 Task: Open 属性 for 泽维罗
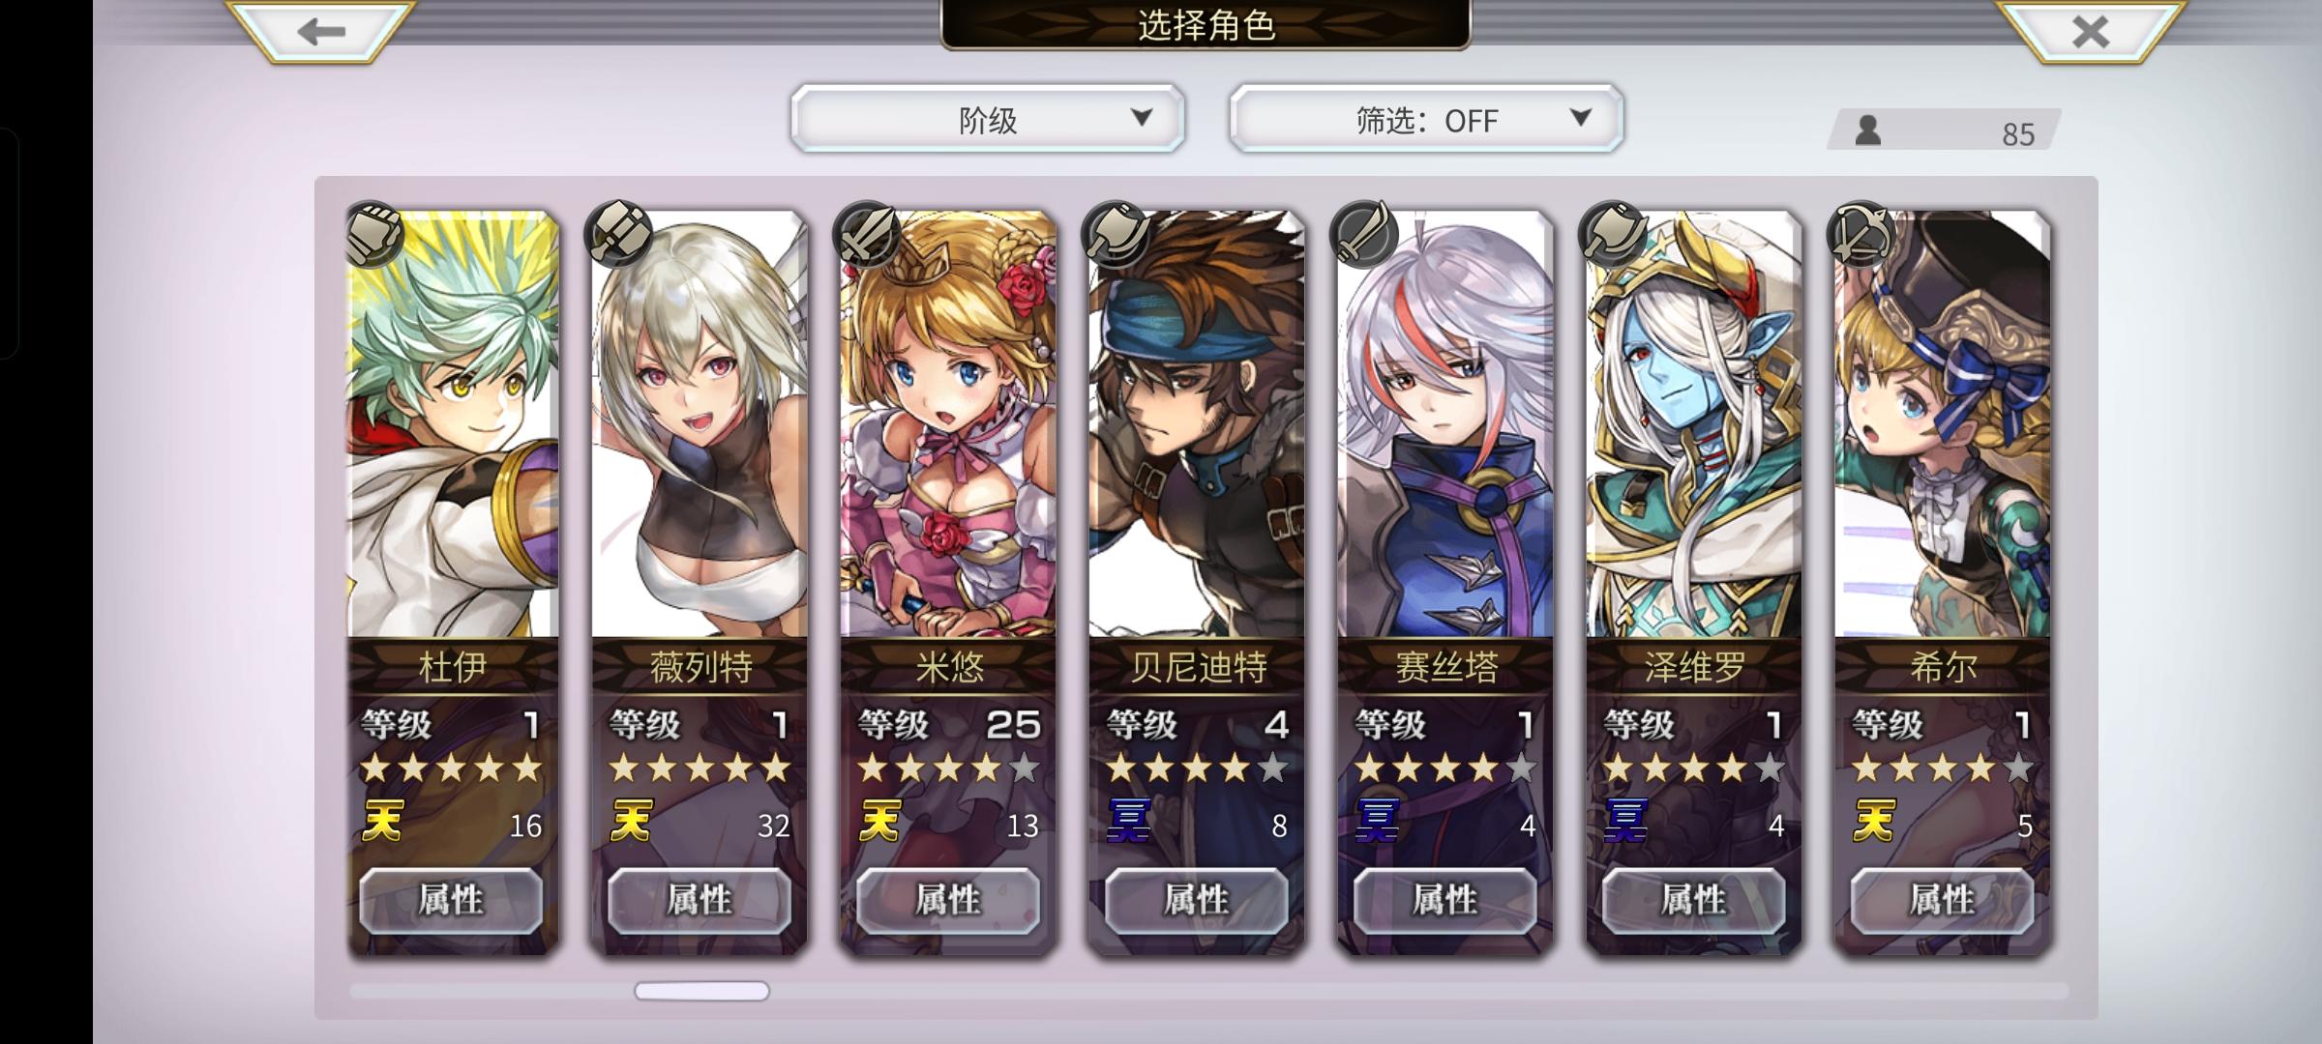[x=1693, y=900]
